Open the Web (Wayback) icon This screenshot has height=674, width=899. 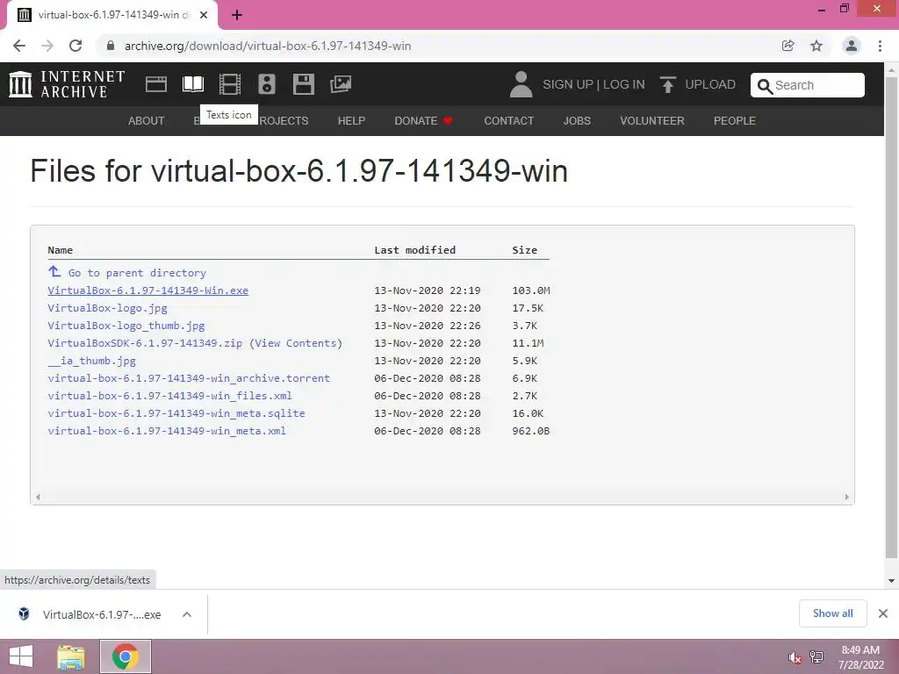coord(156,84)
